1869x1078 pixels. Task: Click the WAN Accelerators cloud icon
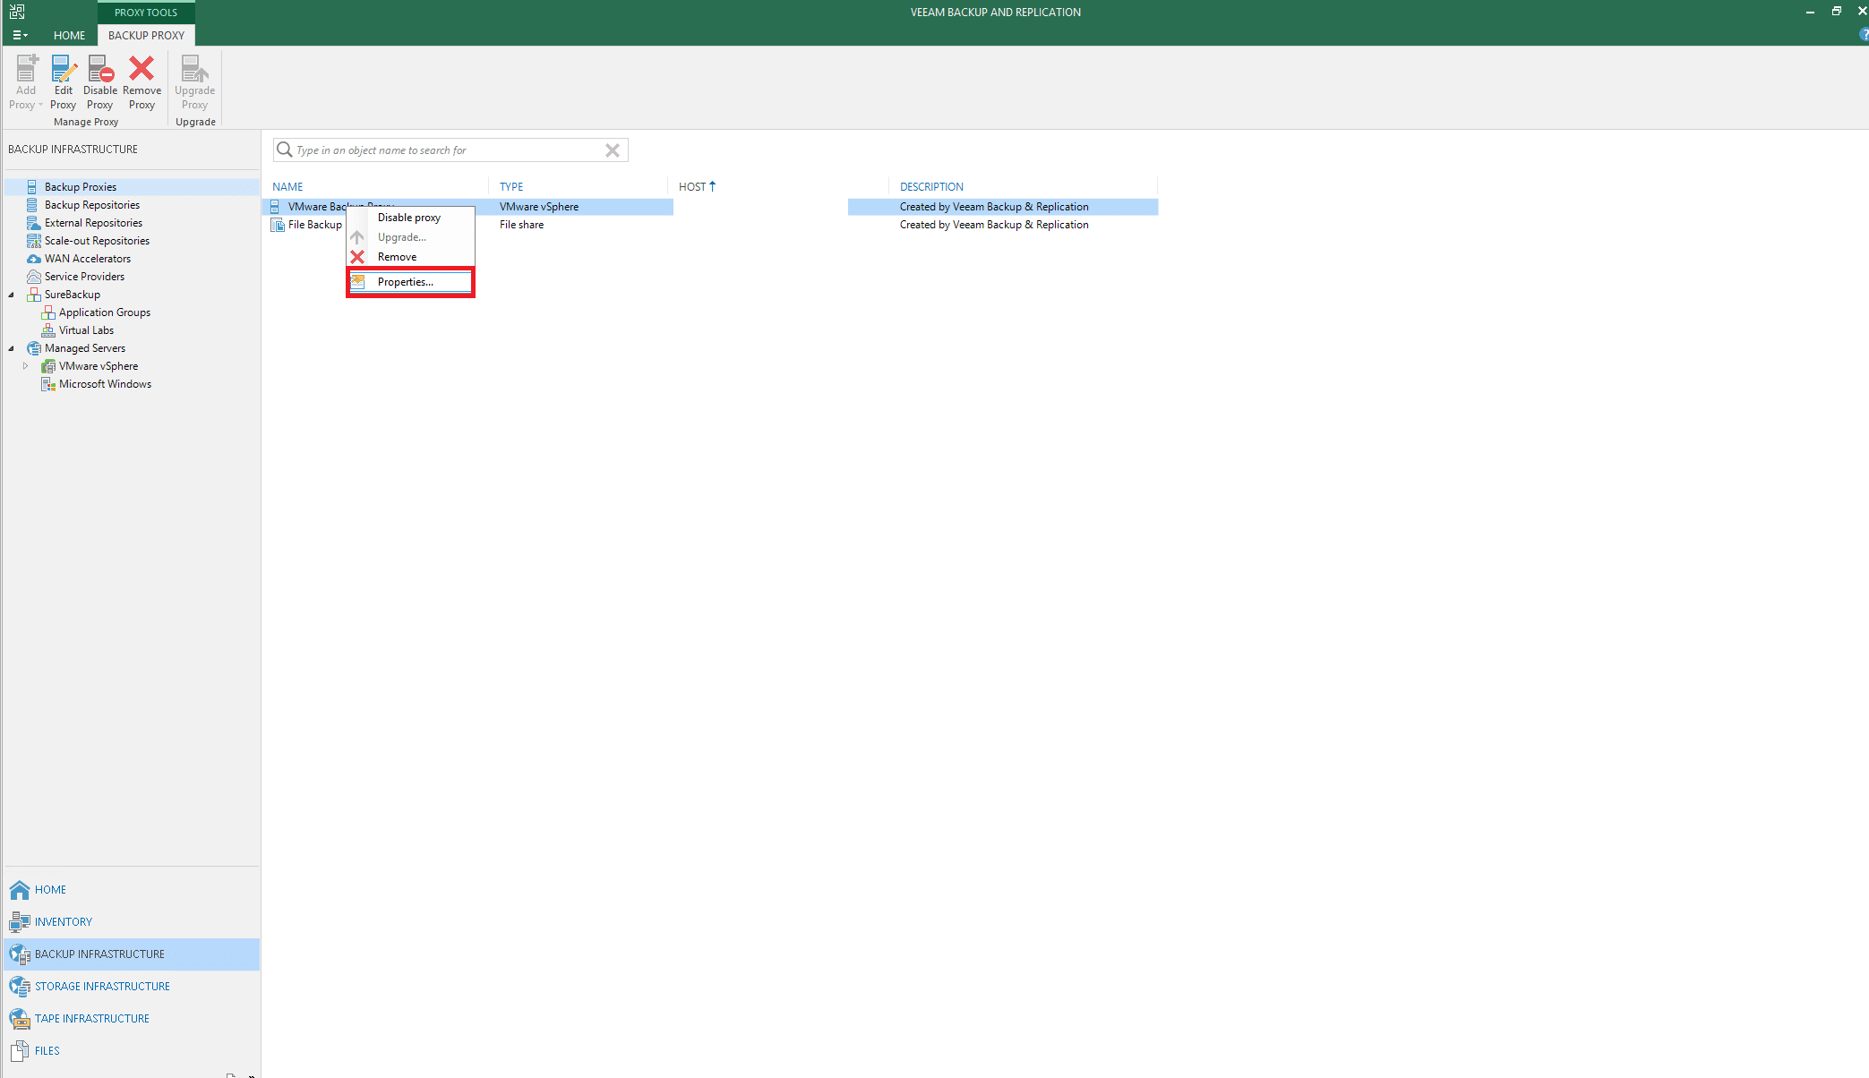point(34,259)
